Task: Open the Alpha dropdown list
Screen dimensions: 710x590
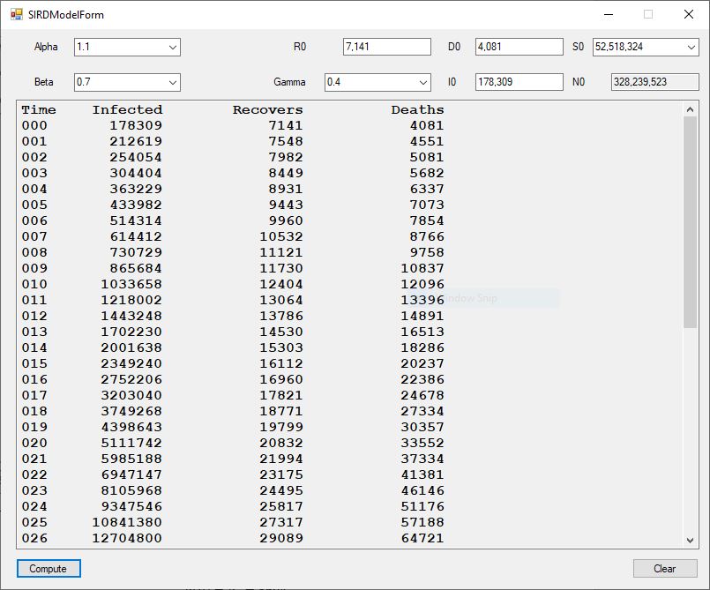Action: pyautogui.click(x=172, y=47)
